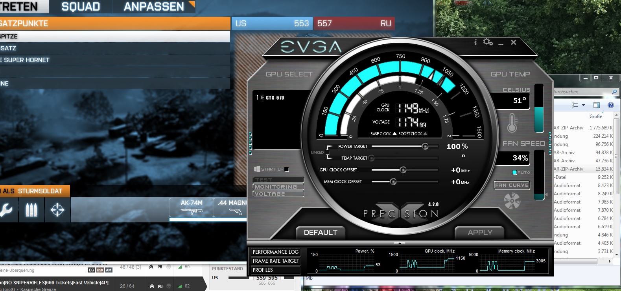Adjust the Mem Clock Offset slider handle
The image size is (621, 291).
pyautogui.click(x=393, y=182)
